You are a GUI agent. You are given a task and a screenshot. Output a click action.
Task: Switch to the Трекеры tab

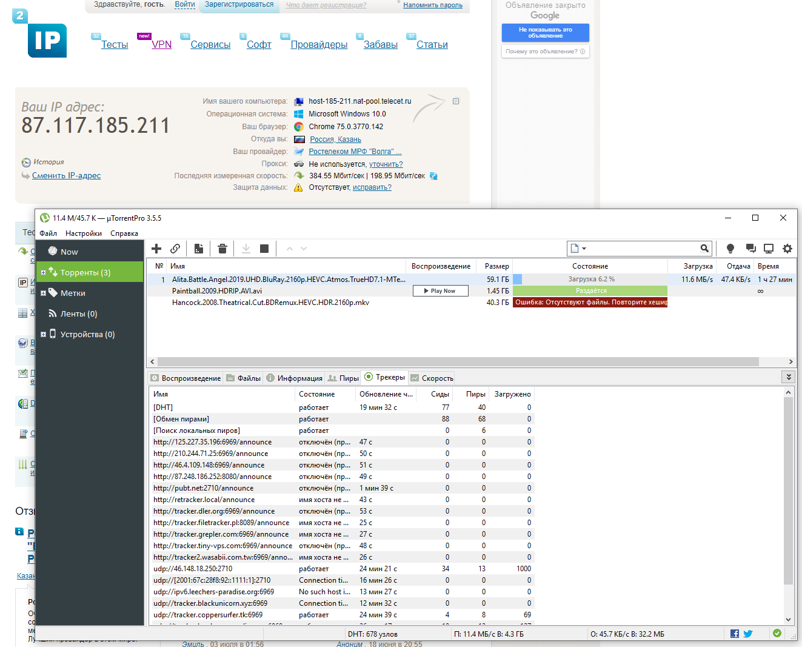384,377
